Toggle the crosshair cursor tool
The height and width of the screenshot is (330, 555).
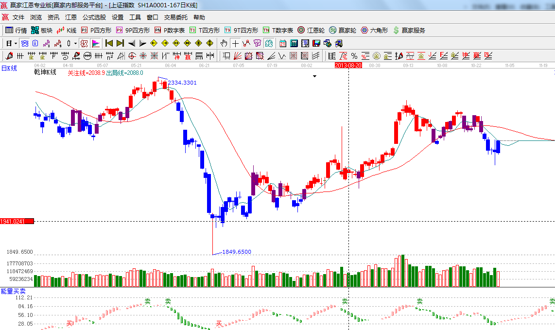pyautogui.click(x=235, y=43)
